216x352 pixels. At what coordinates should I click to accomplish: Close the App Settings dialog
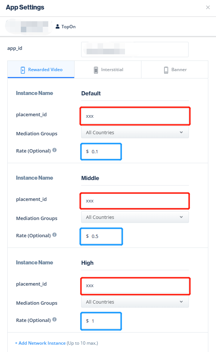point(208,7)
